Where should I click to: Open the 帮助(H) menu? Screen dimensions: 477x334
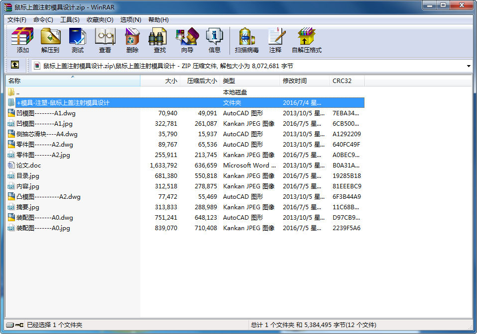pyautogui.click(x=158, y=20)
